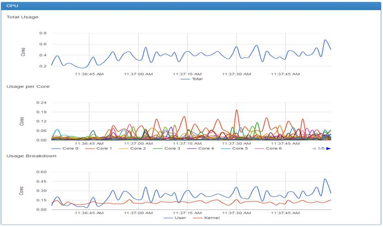
Task: Click the 0.06 axis label in Usage per Core
Action: [41, 131]
